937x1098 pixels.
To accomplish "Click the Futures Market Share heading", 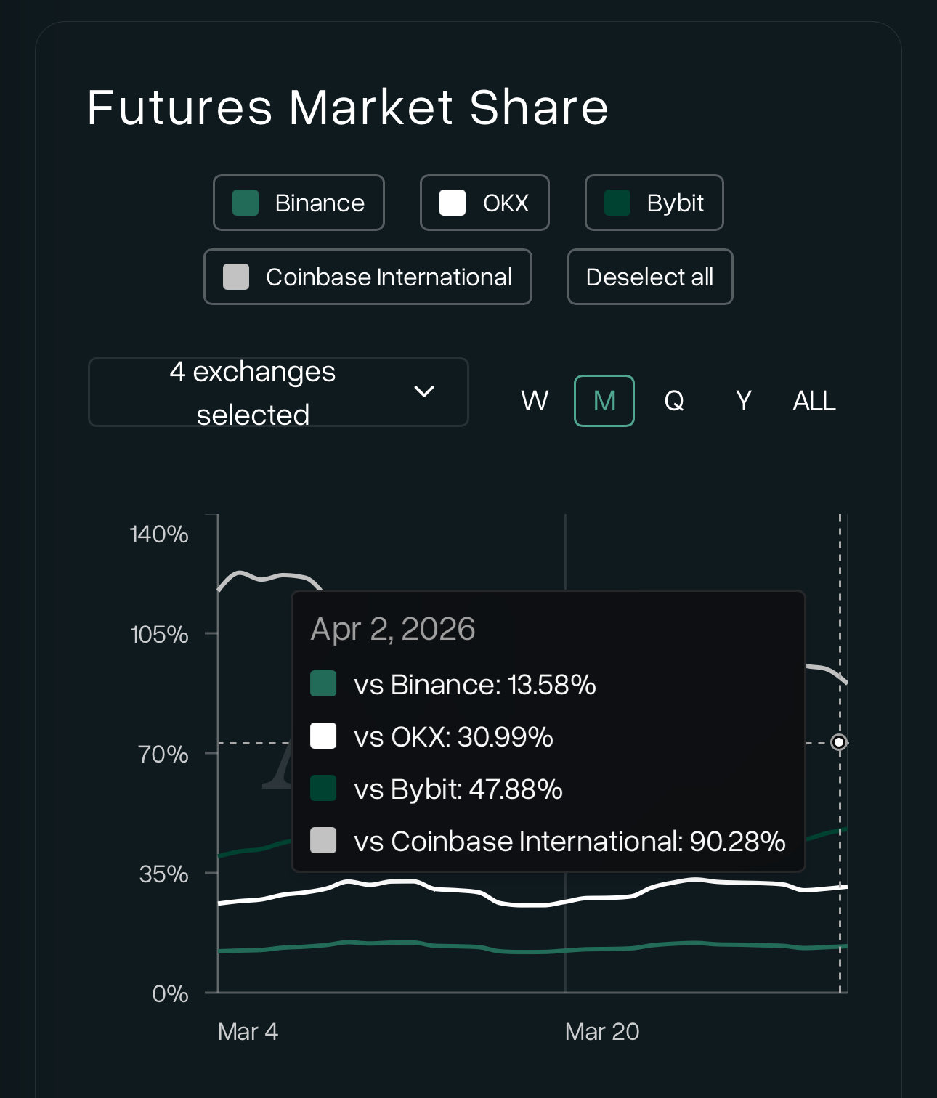I will point(348,107).
